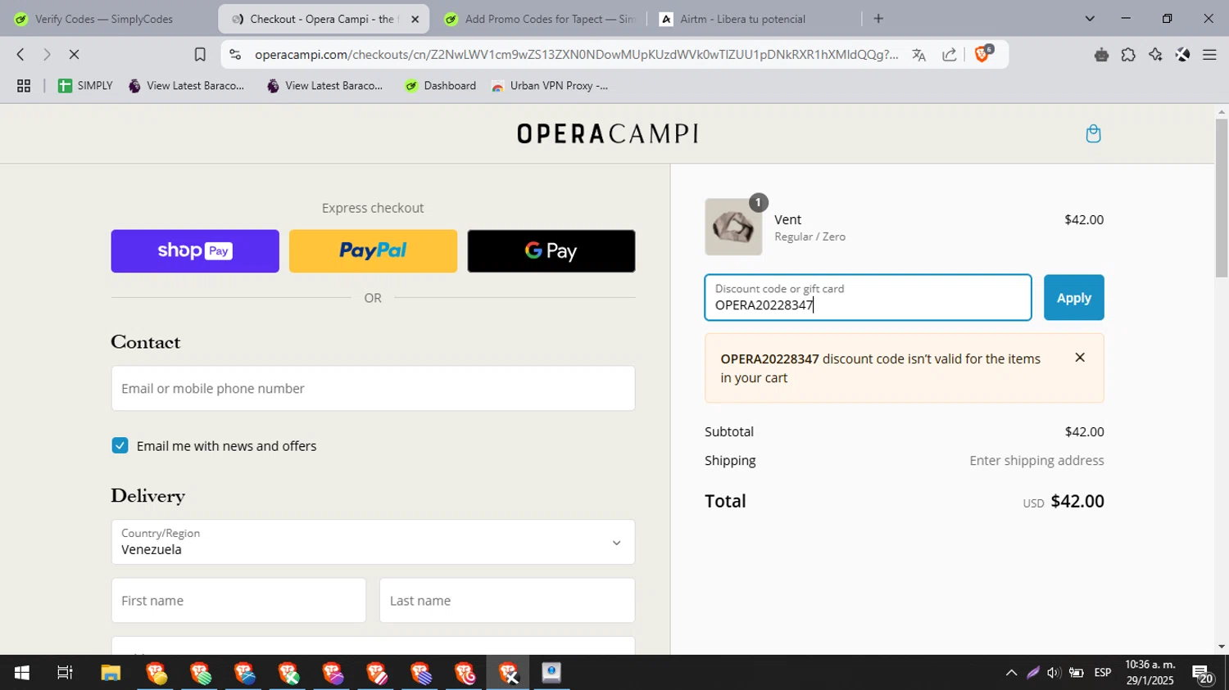The width and height of the screenshot is (1229, 690).
Task: Switch to Add Promo Codes for Tapect tab
Action: tap(541, 19)
